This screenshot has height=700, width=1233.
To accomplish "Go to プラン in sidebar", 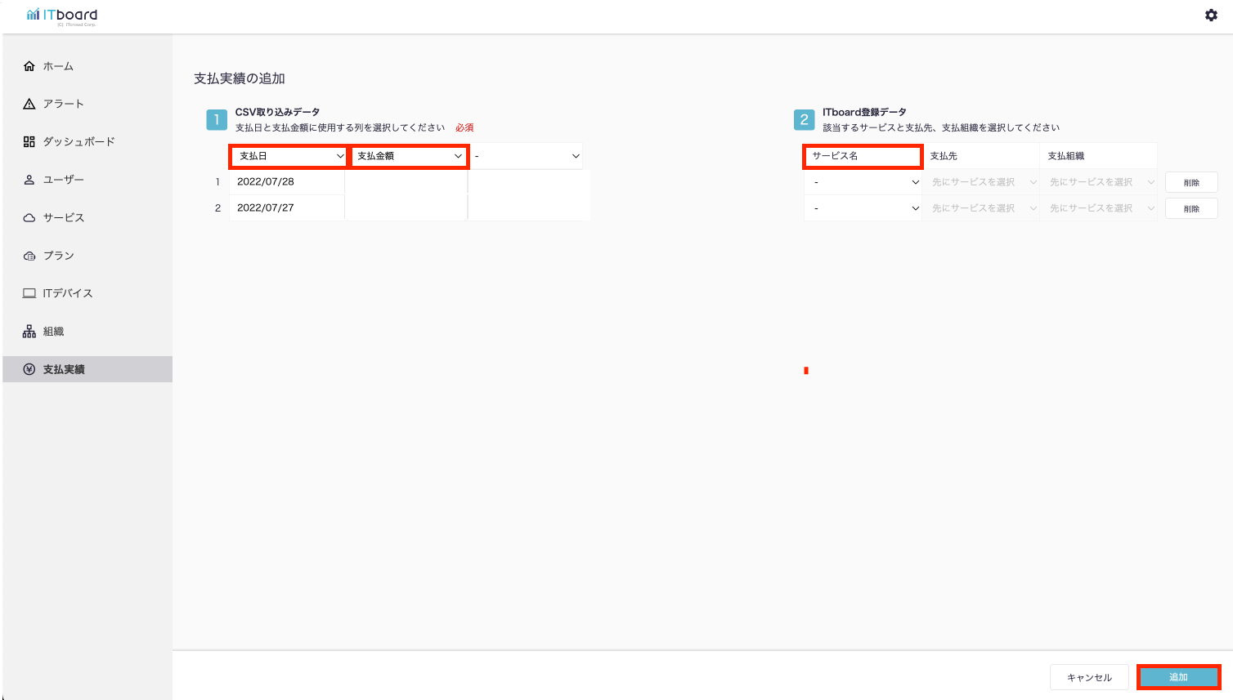I will point(59,256).
